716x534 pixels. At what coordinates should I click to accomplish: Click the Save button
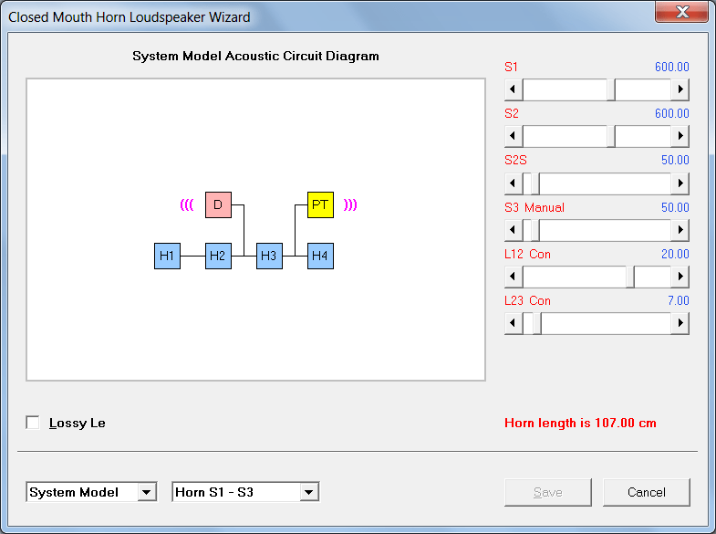[548, 492]
